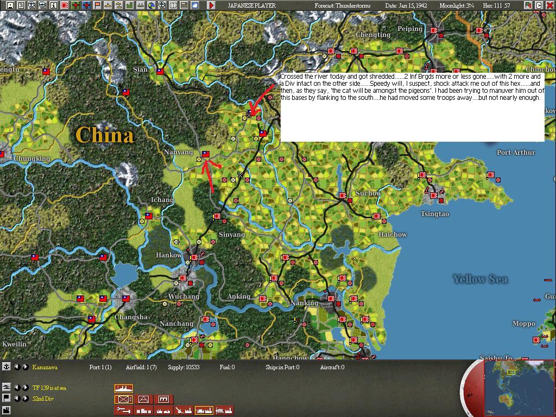This screenshot has height=417, width=556.
Task: Click the save game disk icon
Action: tap(10, 5)
